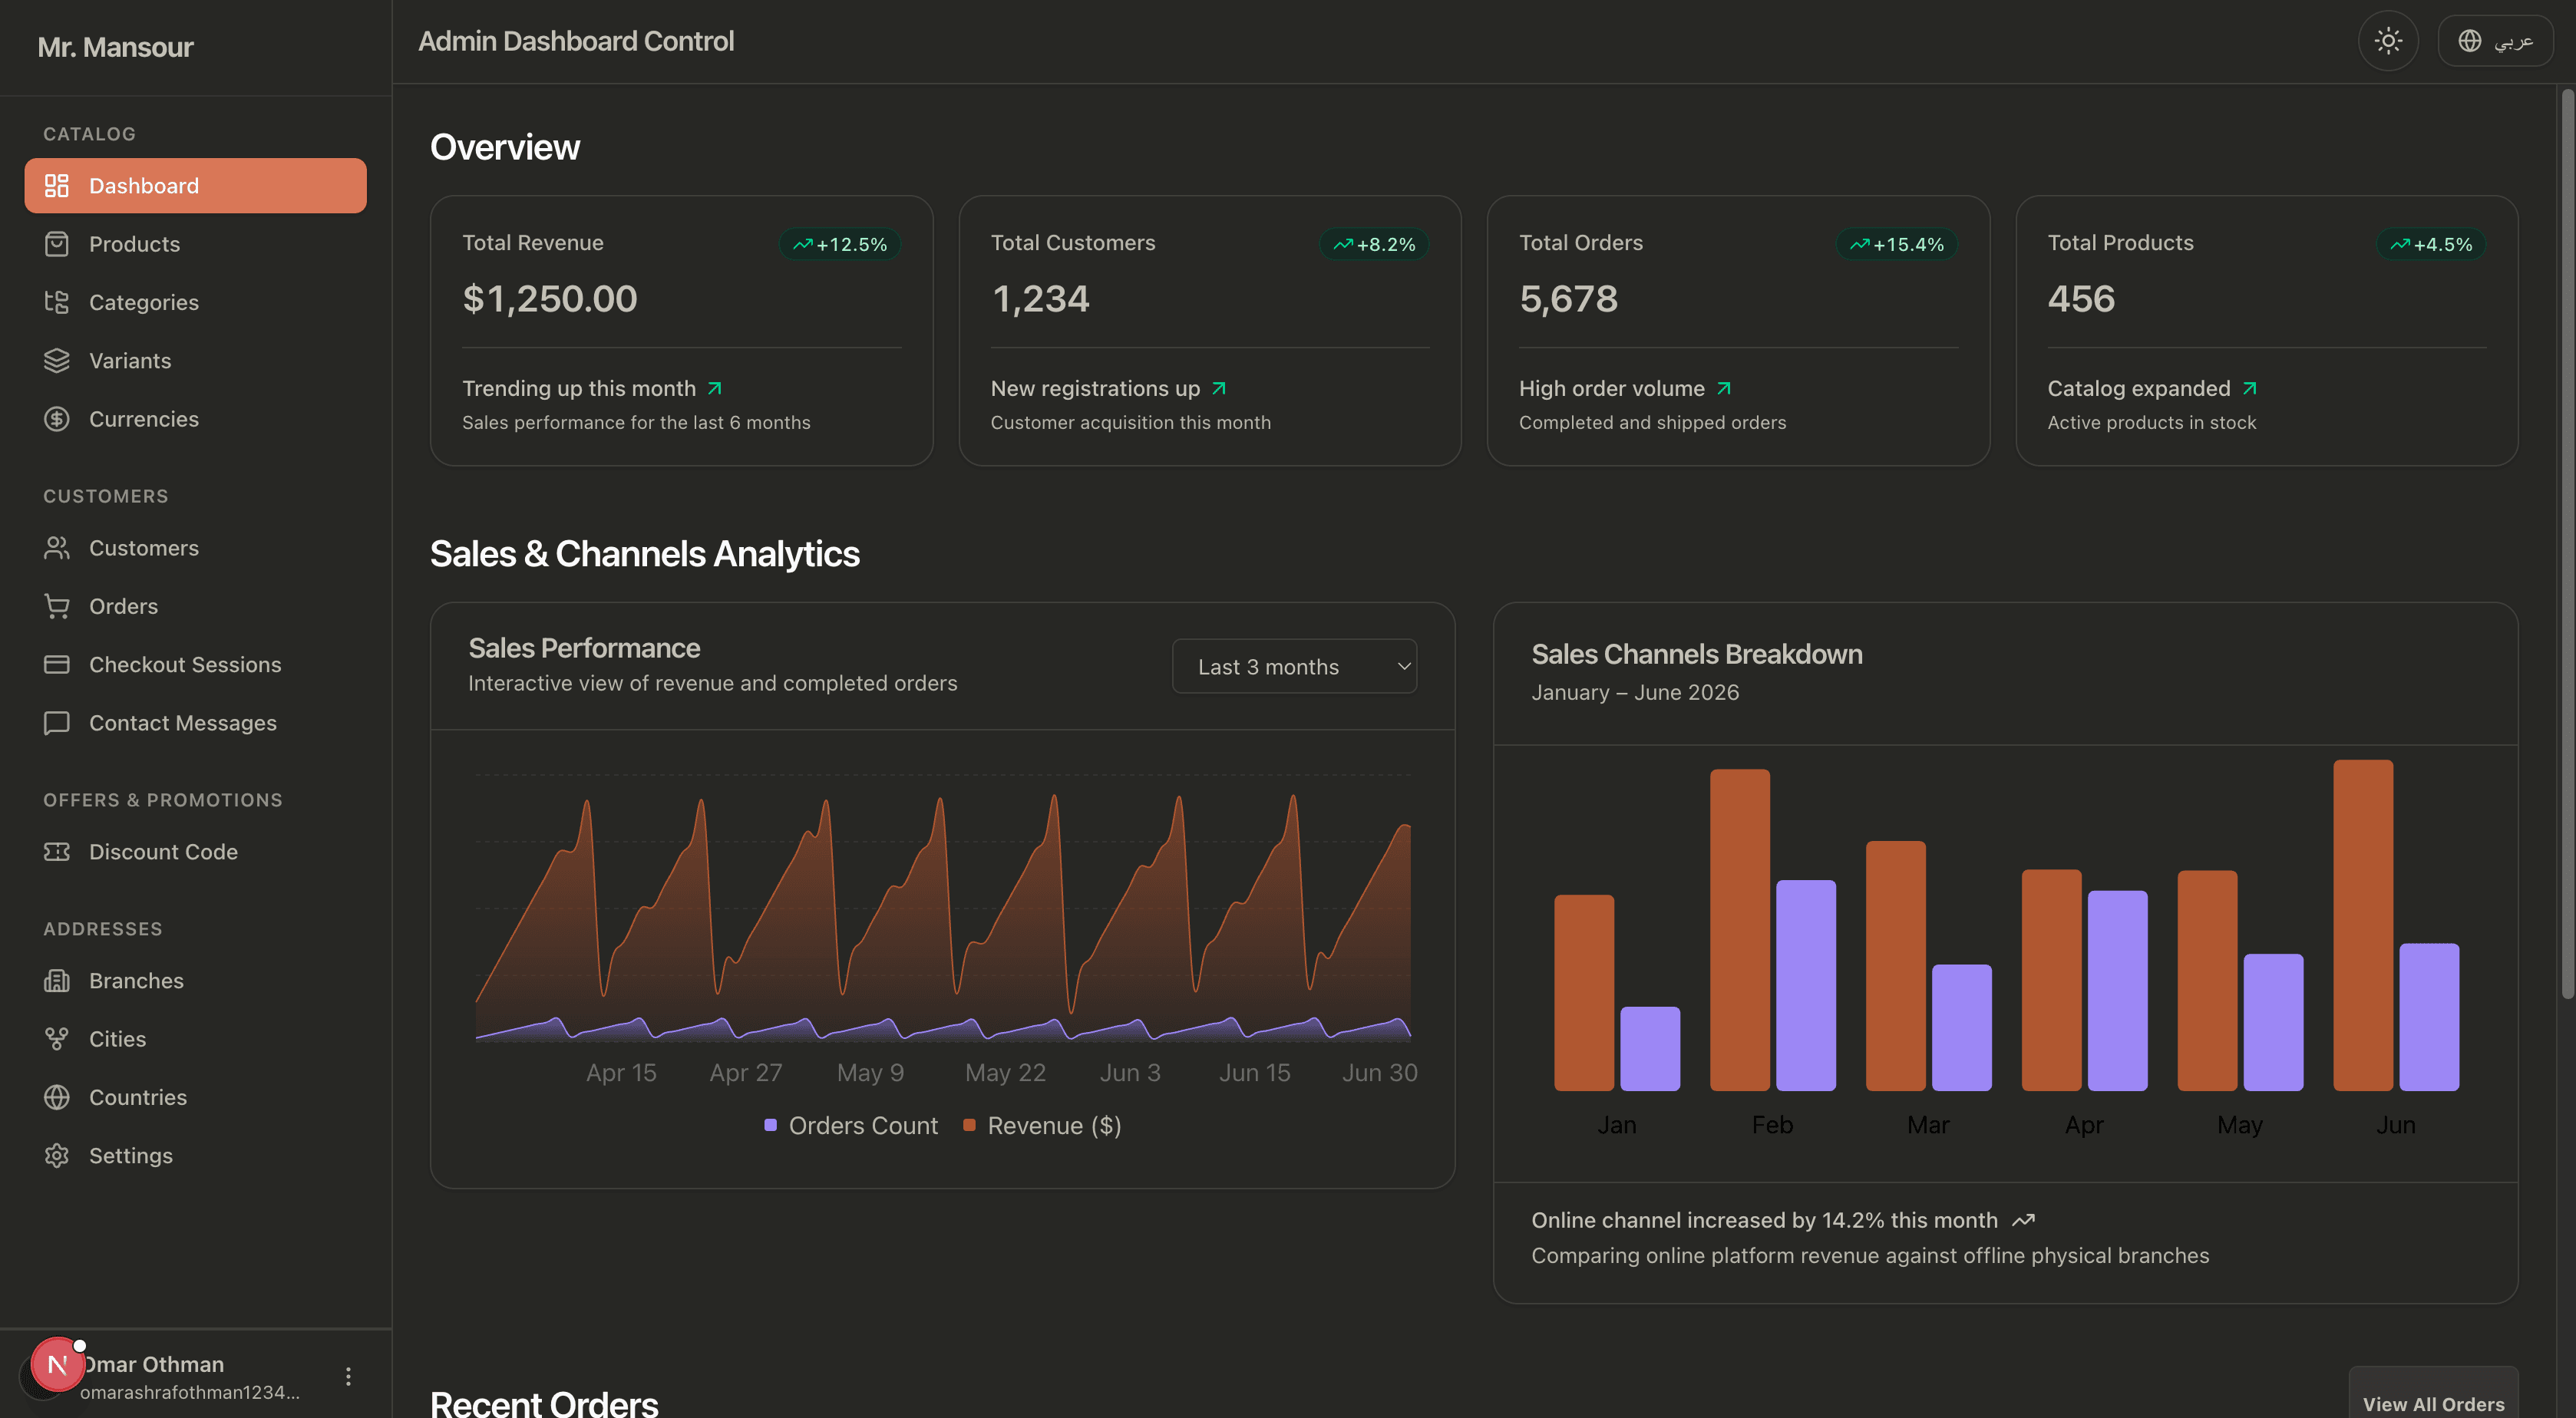
Task: Click the Settings gear icon
Action: click(x=57, y=1156)
